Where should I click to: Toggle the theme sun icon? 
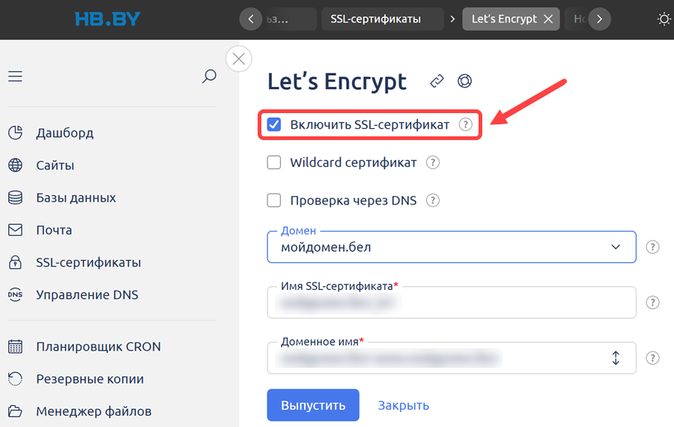[664, 19]
